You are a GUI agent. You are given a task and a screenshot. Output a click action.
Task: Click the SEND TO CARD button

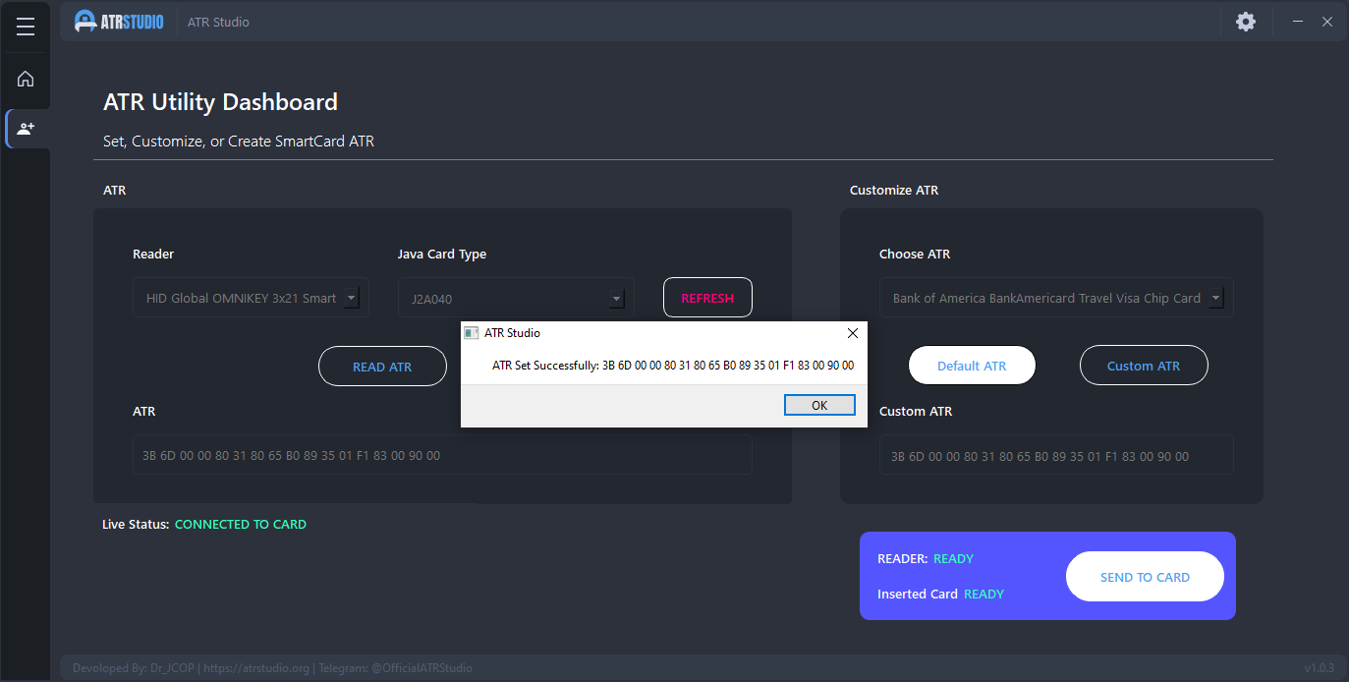(1145, 577)
